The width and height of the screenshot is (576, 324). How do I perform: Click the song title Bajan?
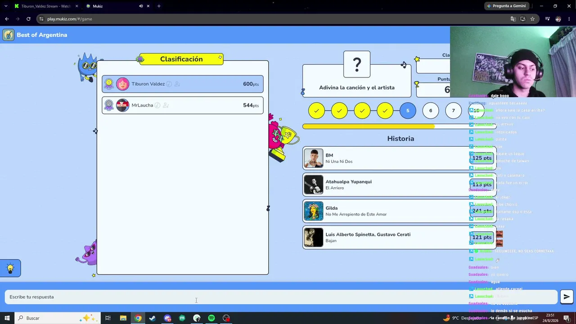(331, 241)
